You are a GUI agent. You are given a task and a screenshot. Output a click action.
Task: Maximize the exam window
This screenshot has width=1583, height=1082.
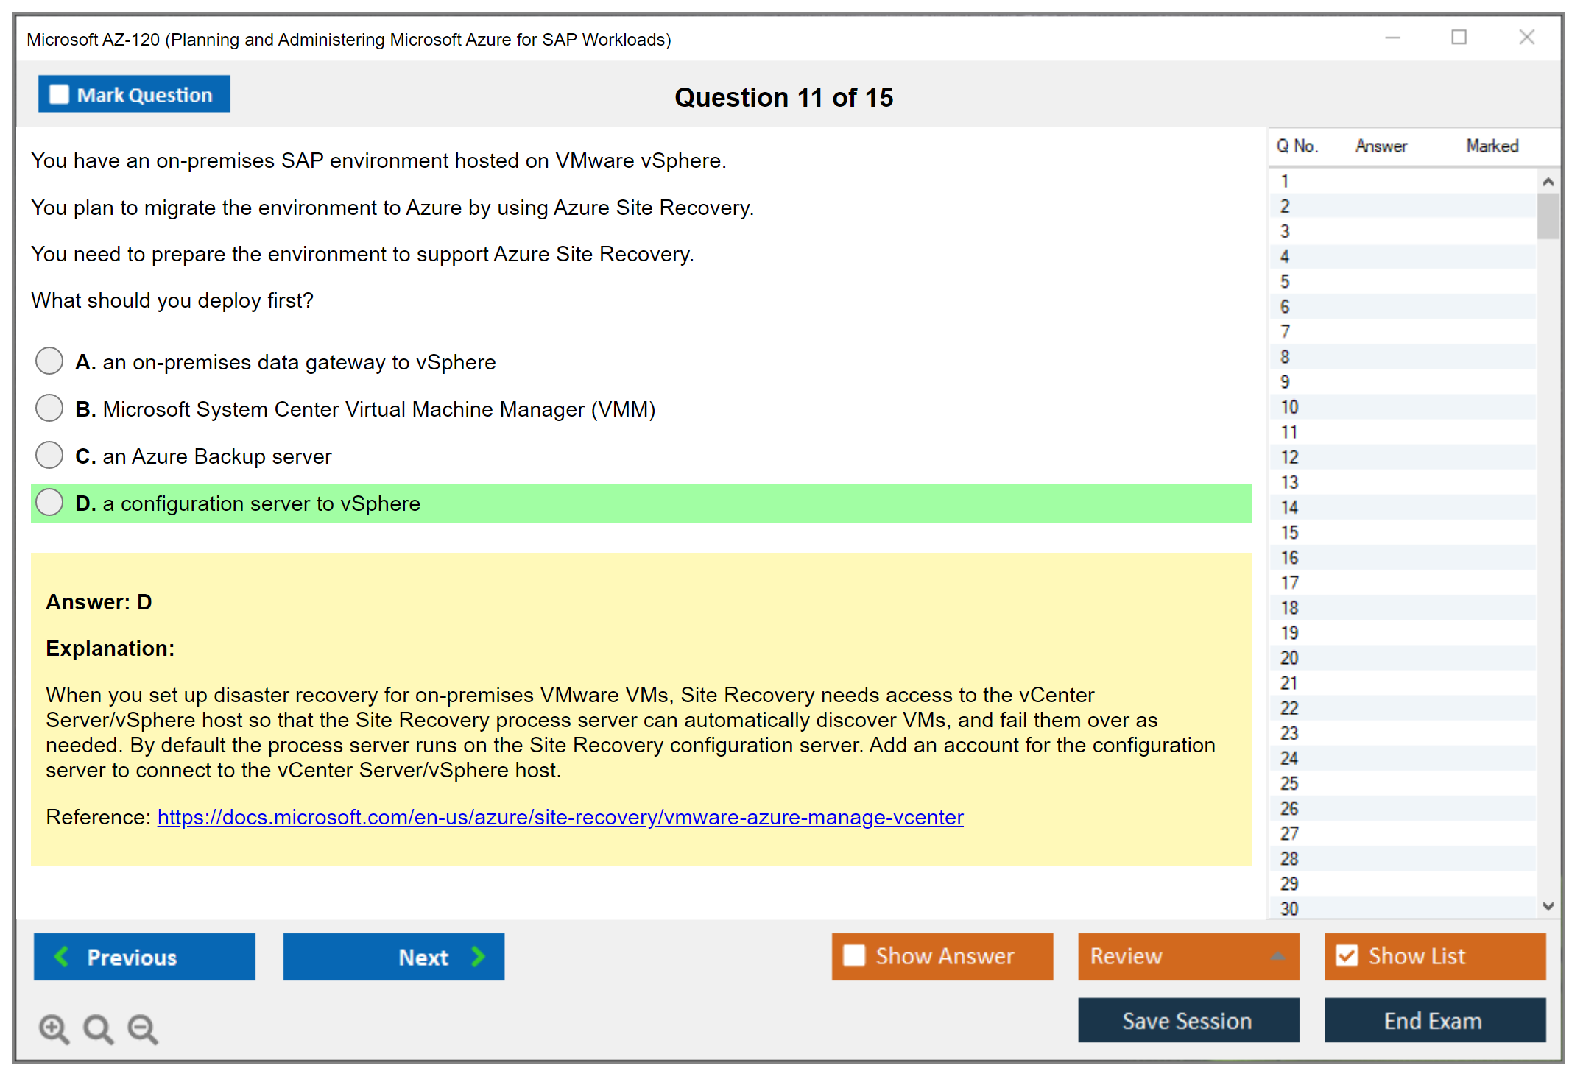pos(1459,38)
